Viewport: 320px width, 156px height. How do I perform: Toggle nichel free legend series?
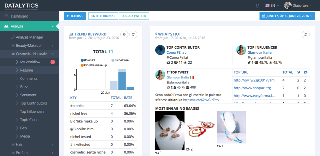tap(120, 60)
